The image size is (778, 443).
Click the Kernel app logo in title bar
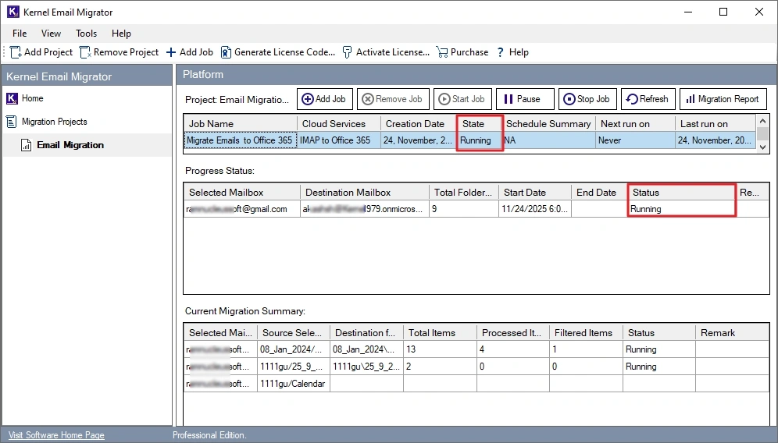tap(13, 12)
